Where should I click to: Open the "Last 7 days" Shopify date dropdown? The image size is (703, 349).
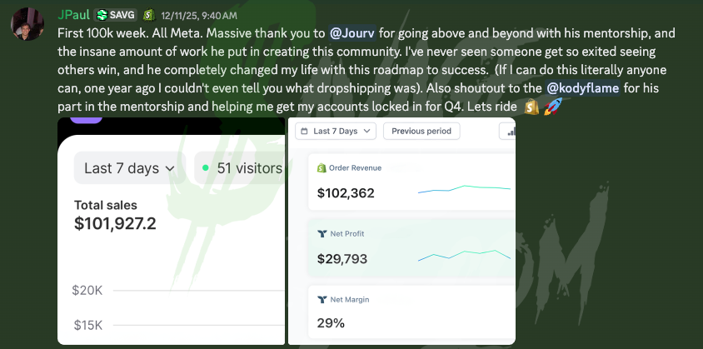click(x=129, y=168)
